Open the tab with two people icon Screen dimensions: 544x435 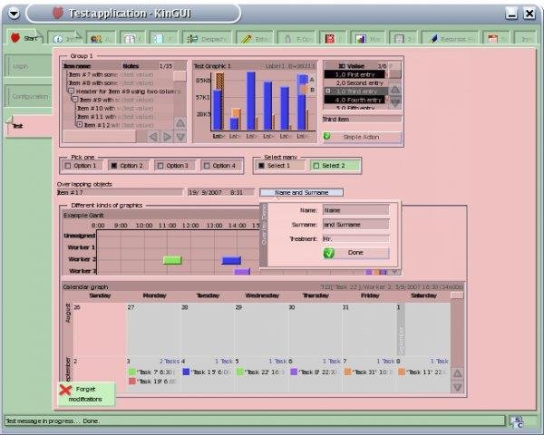point(101,38)
